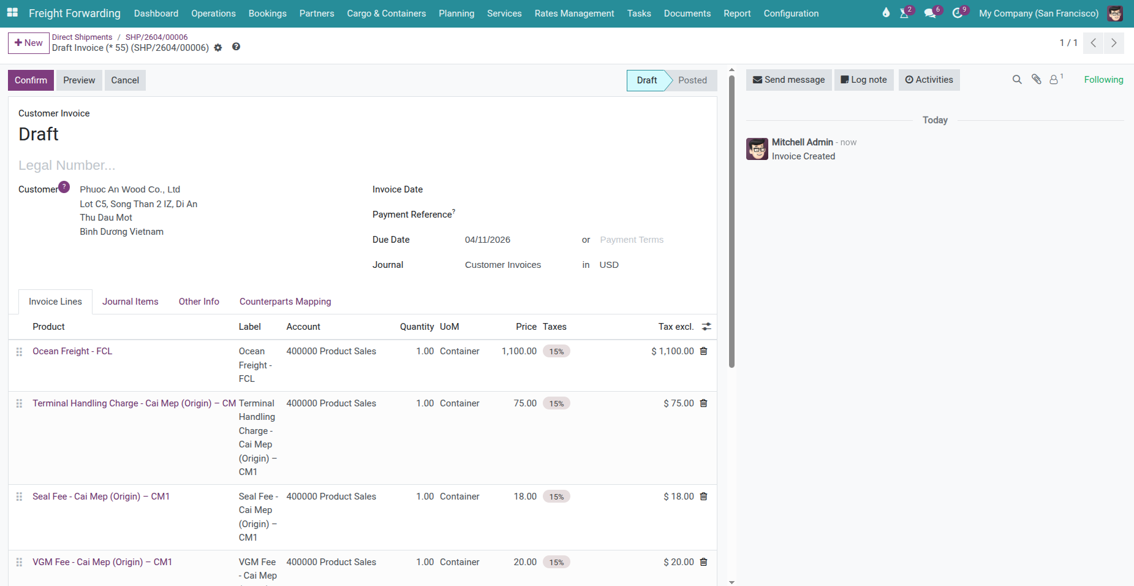The height and width of the screenshot is (586, 1134).
Task: Click the paperclip attachments icon
Action: 1036,80
